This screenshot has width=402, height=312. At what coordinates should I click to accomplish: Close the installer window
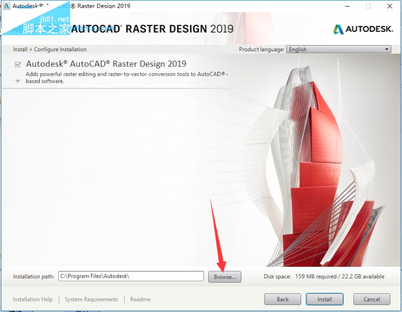[x=390, y=6]
